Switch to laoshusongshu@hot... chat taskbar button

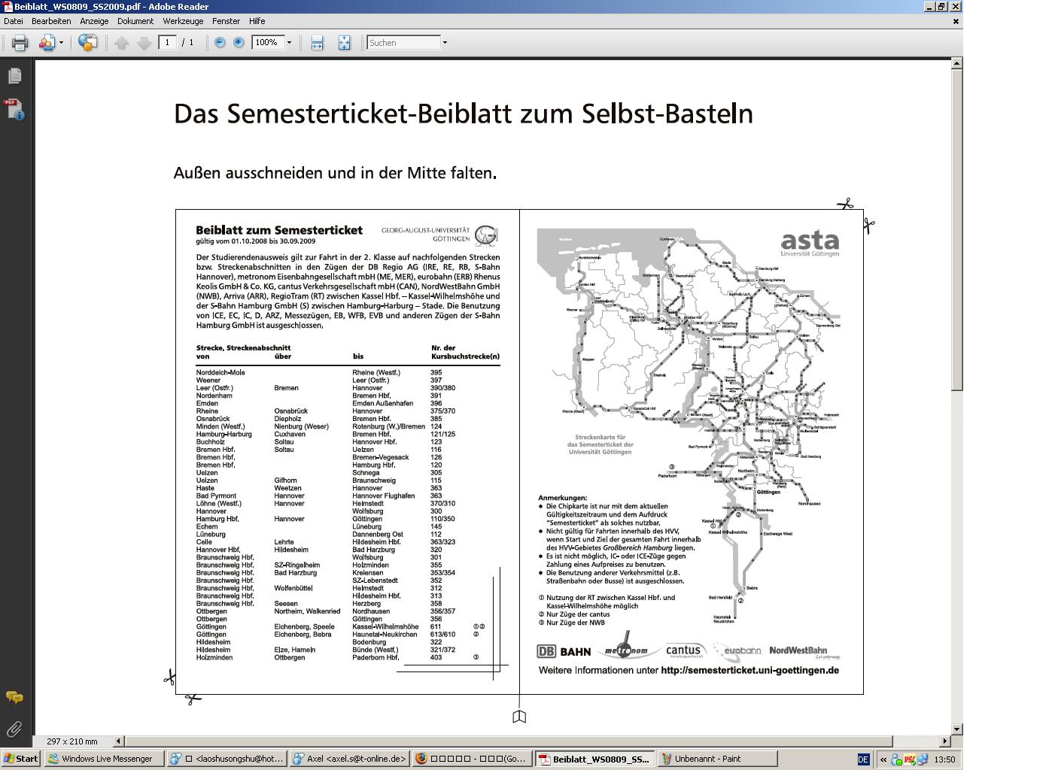point(227,758)
